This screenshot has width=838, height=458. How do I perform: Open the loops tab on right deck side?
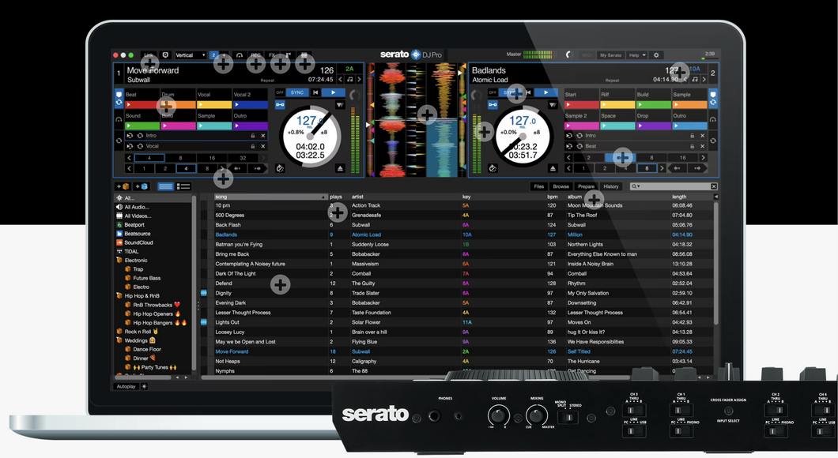coord(713,141)
